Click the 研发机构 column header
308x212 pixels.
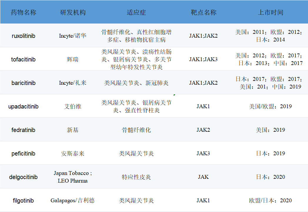coord(73,12)
